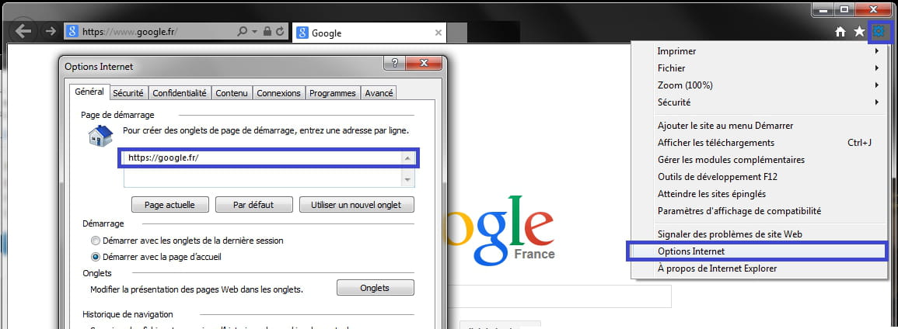Screen dimensions: 898x329
Task: Choose Outils de développement F12
Action: click(x=760, y=176)
